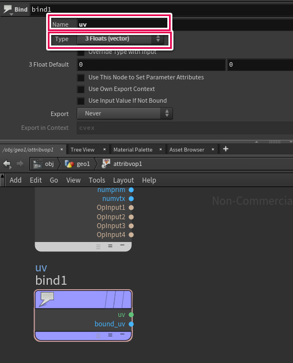Click bind1 node's equals detail button
Screen dimensions: 293x363
110,335
